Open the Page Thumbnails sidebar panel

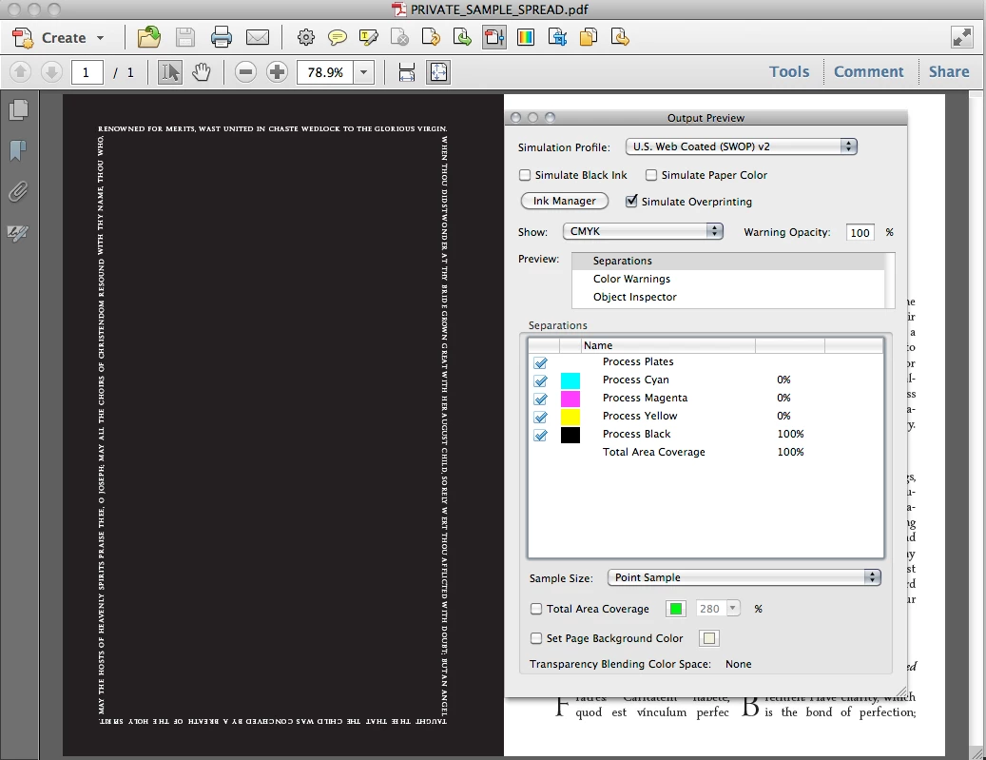tap(18, 110)
